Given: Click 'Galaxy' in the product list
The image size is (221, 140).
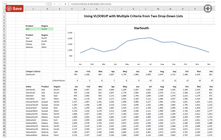Looking at the screenshot, I should (x=29, y=44).
